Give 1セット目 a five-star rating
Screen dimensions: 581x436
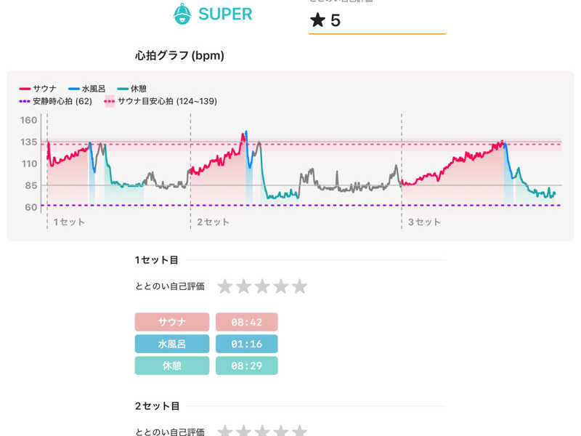299,286
